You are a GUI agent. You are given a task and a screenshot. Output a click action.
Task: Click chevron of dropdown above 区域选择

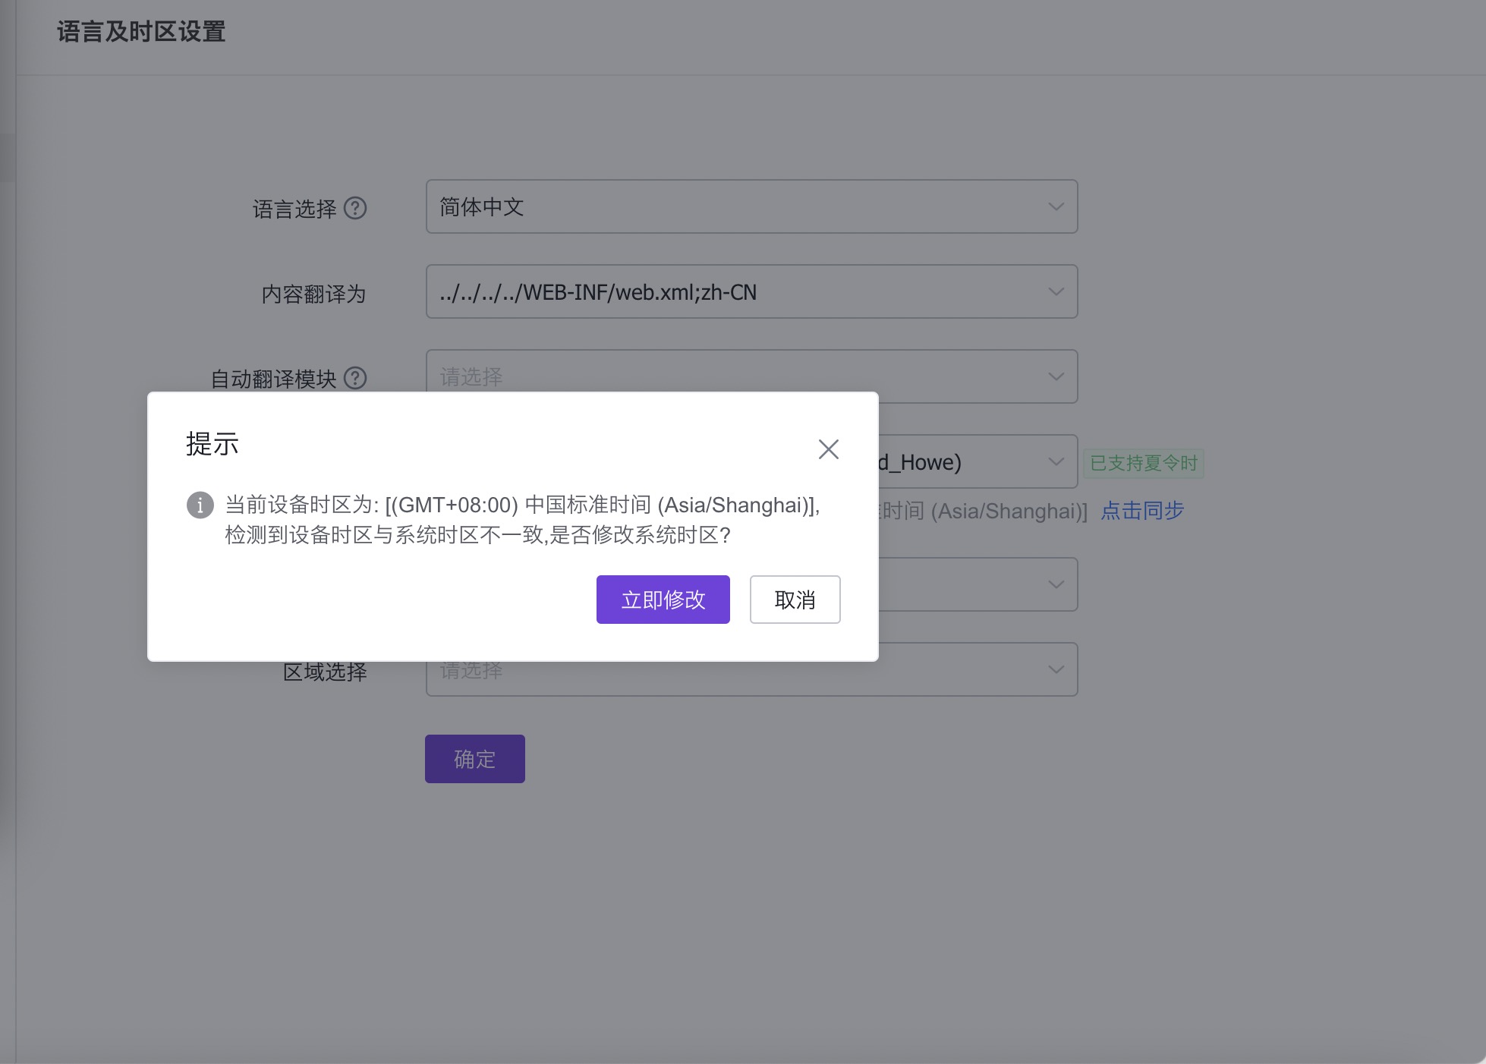[x=1056, y=584]
